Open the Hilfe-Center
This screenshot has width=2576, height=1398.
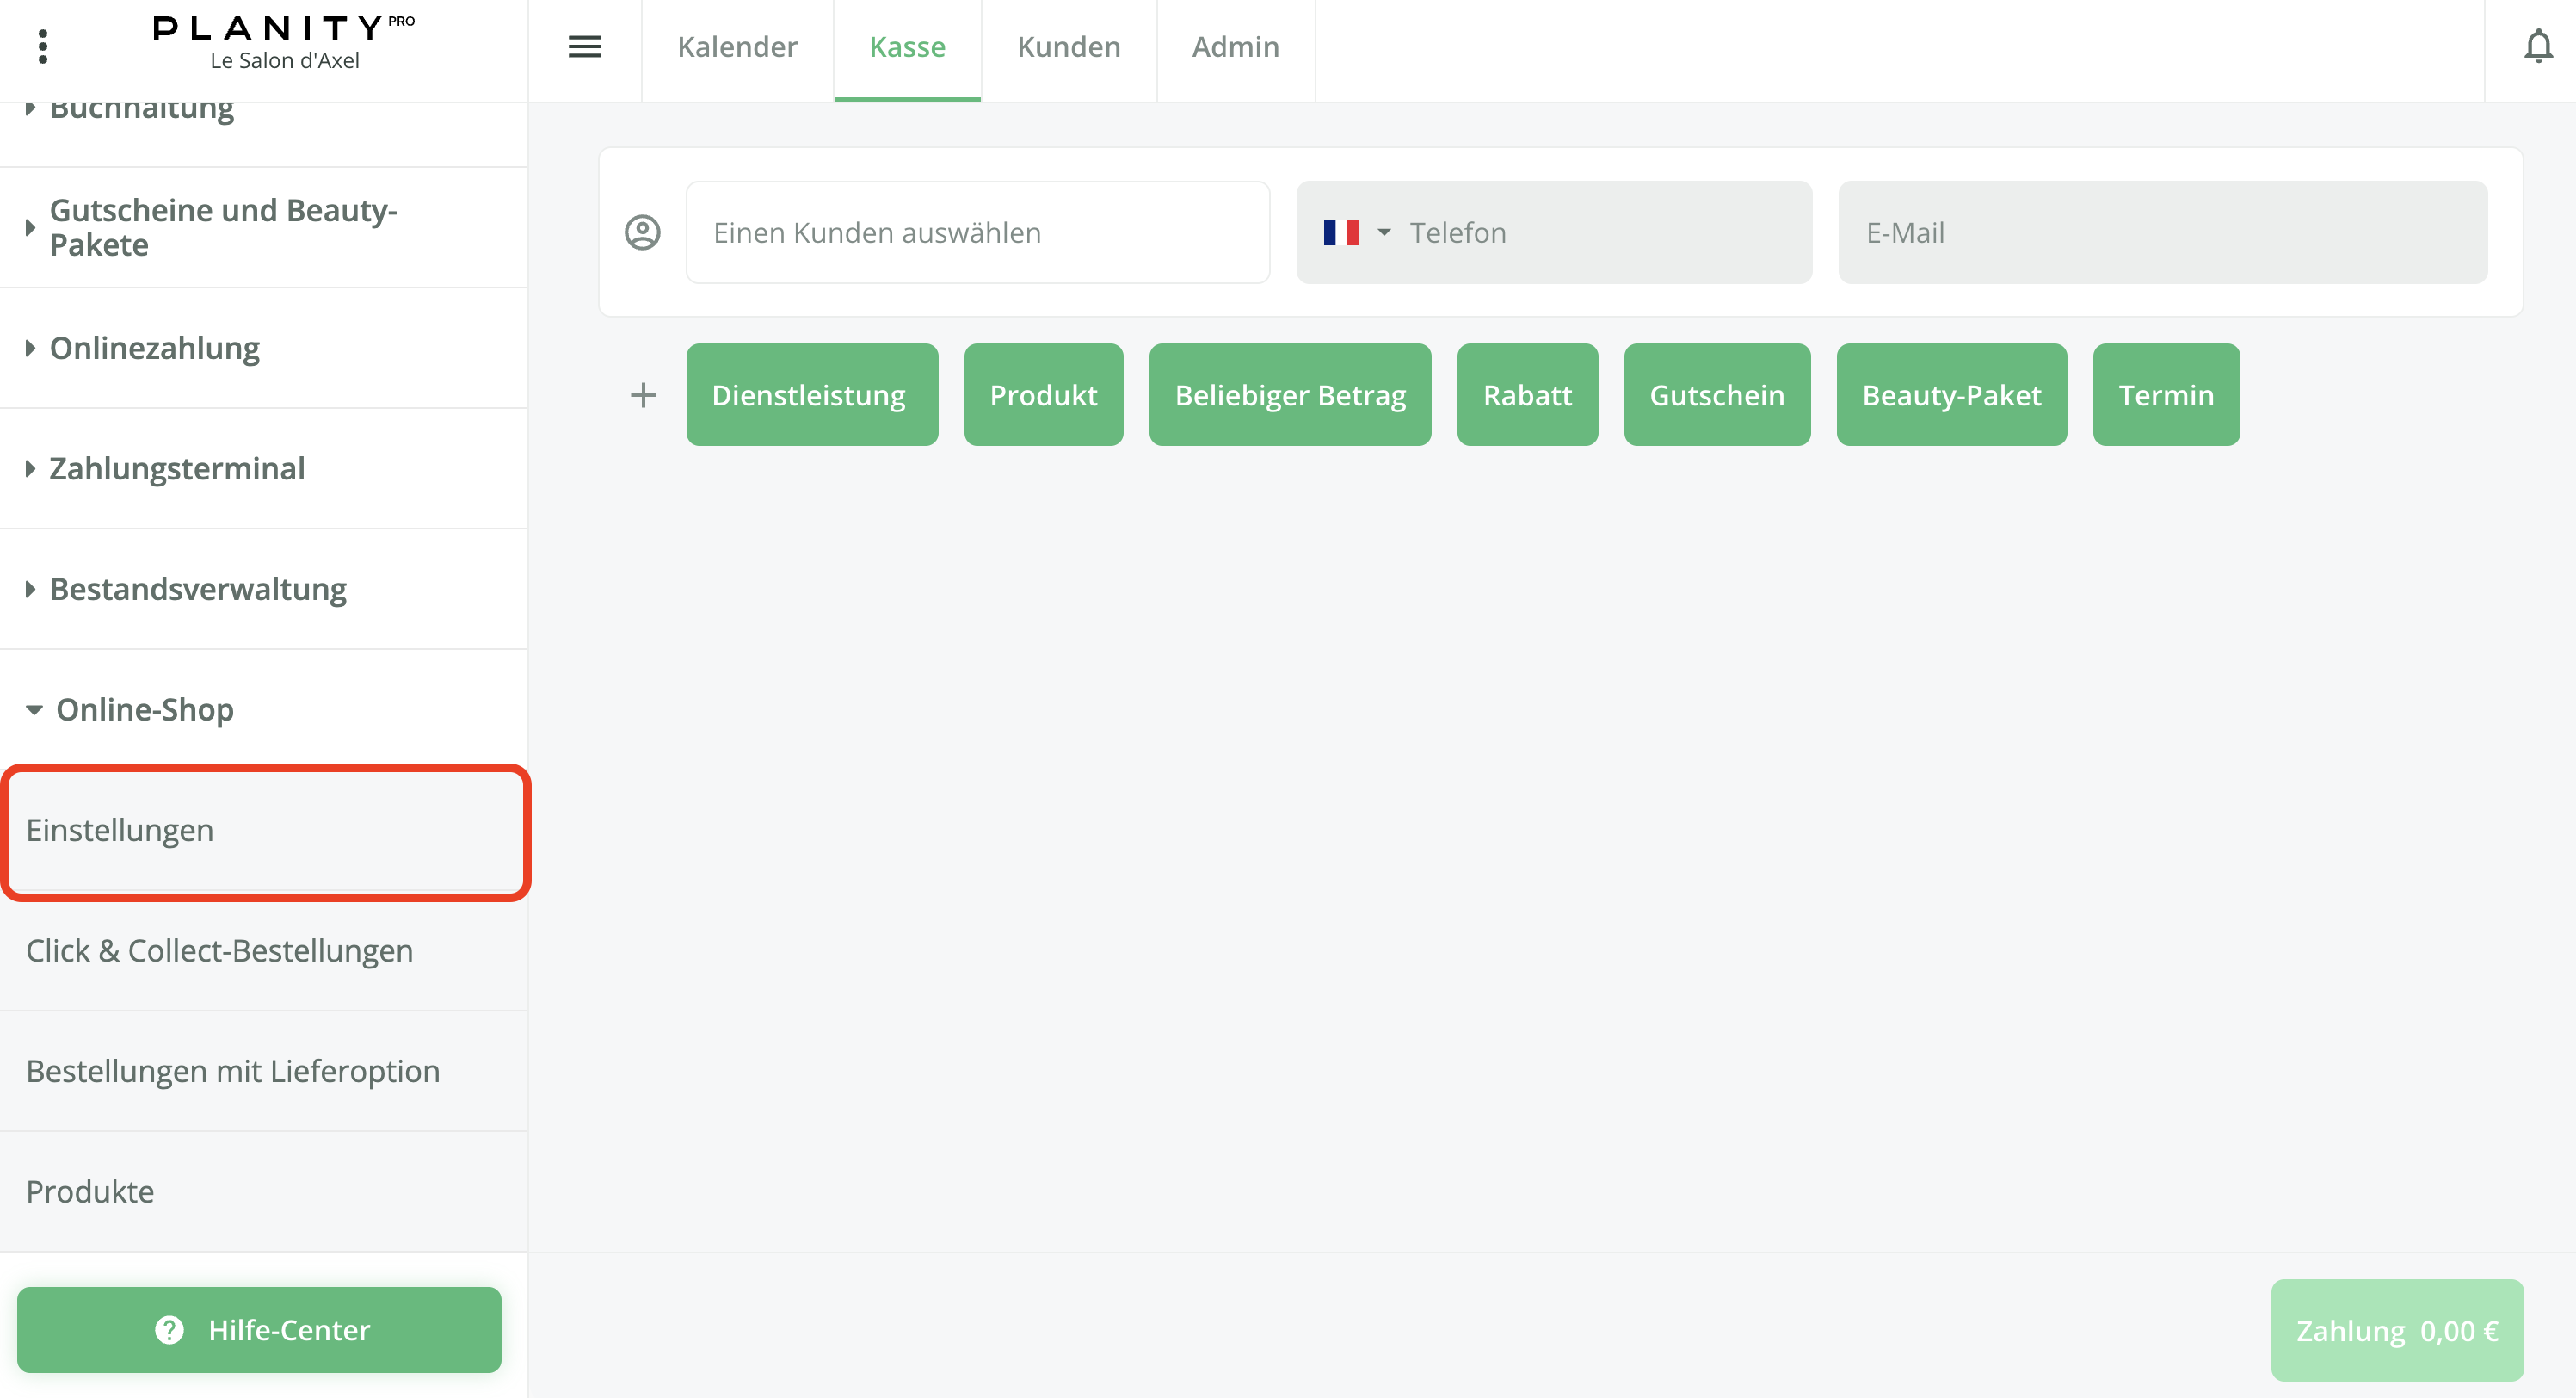click(x=259, y=1329)
